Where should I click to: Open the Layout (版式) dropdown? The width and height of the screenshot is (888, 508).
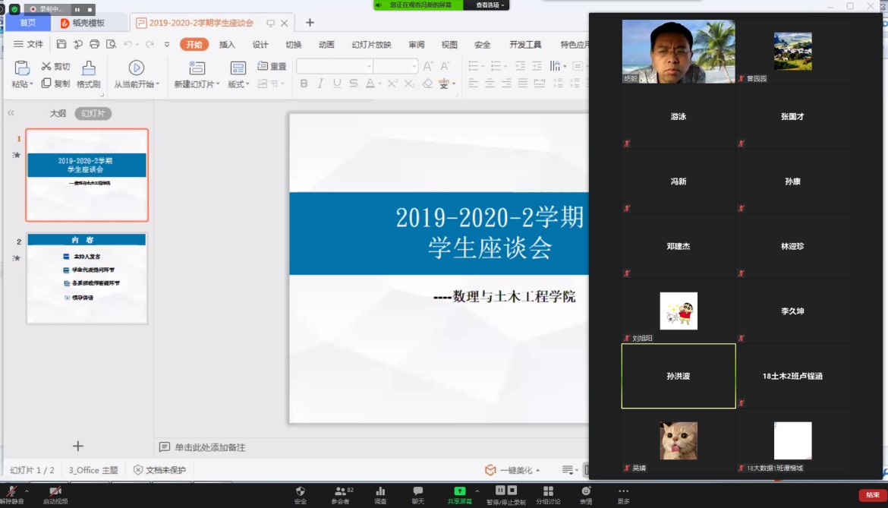point(238,84)
